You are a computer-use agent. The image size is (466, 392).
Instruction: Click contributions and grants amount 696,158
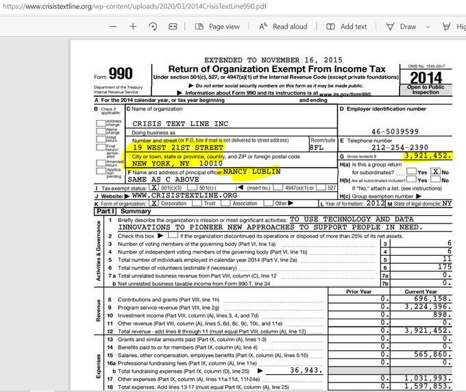click(x=432, y=299)
